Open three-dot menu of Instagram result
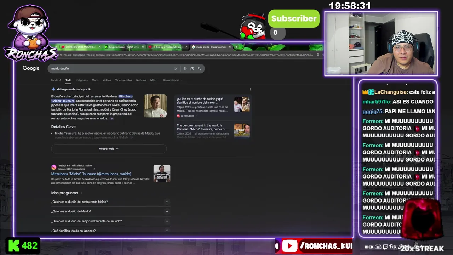Image resolution: width=453 pixels, height=255 pixels. click(x=94, y=169)
